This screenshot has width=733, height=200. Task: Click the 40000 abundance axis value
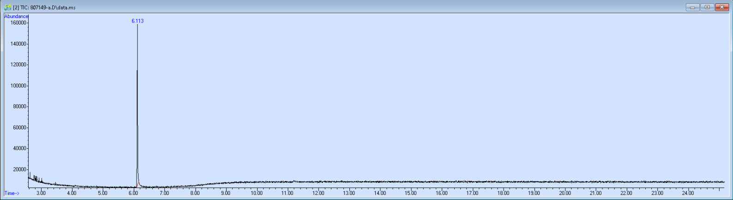20,149
